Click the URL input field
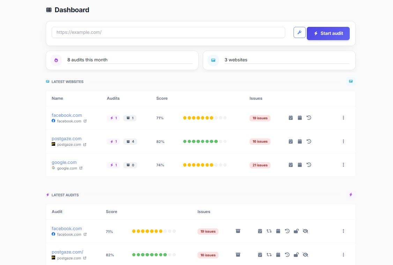 point(168,32)
